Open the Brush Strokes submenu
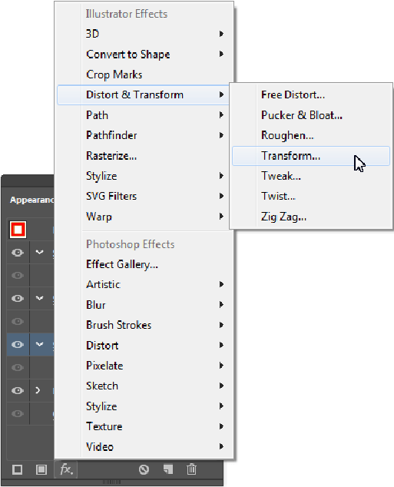The image size is (394, 487). coord(144,325)
